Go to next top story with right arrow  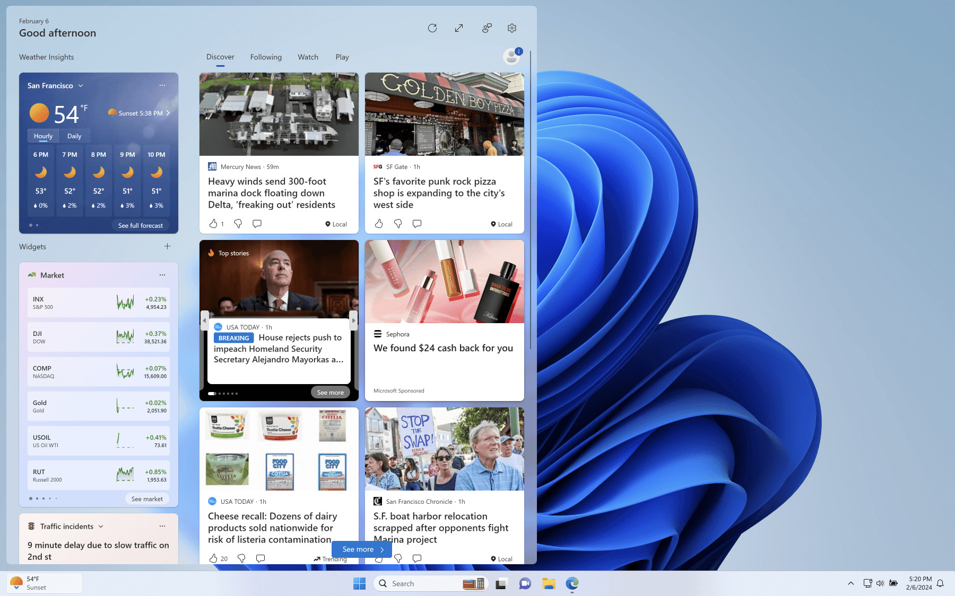tap(353, 320)
